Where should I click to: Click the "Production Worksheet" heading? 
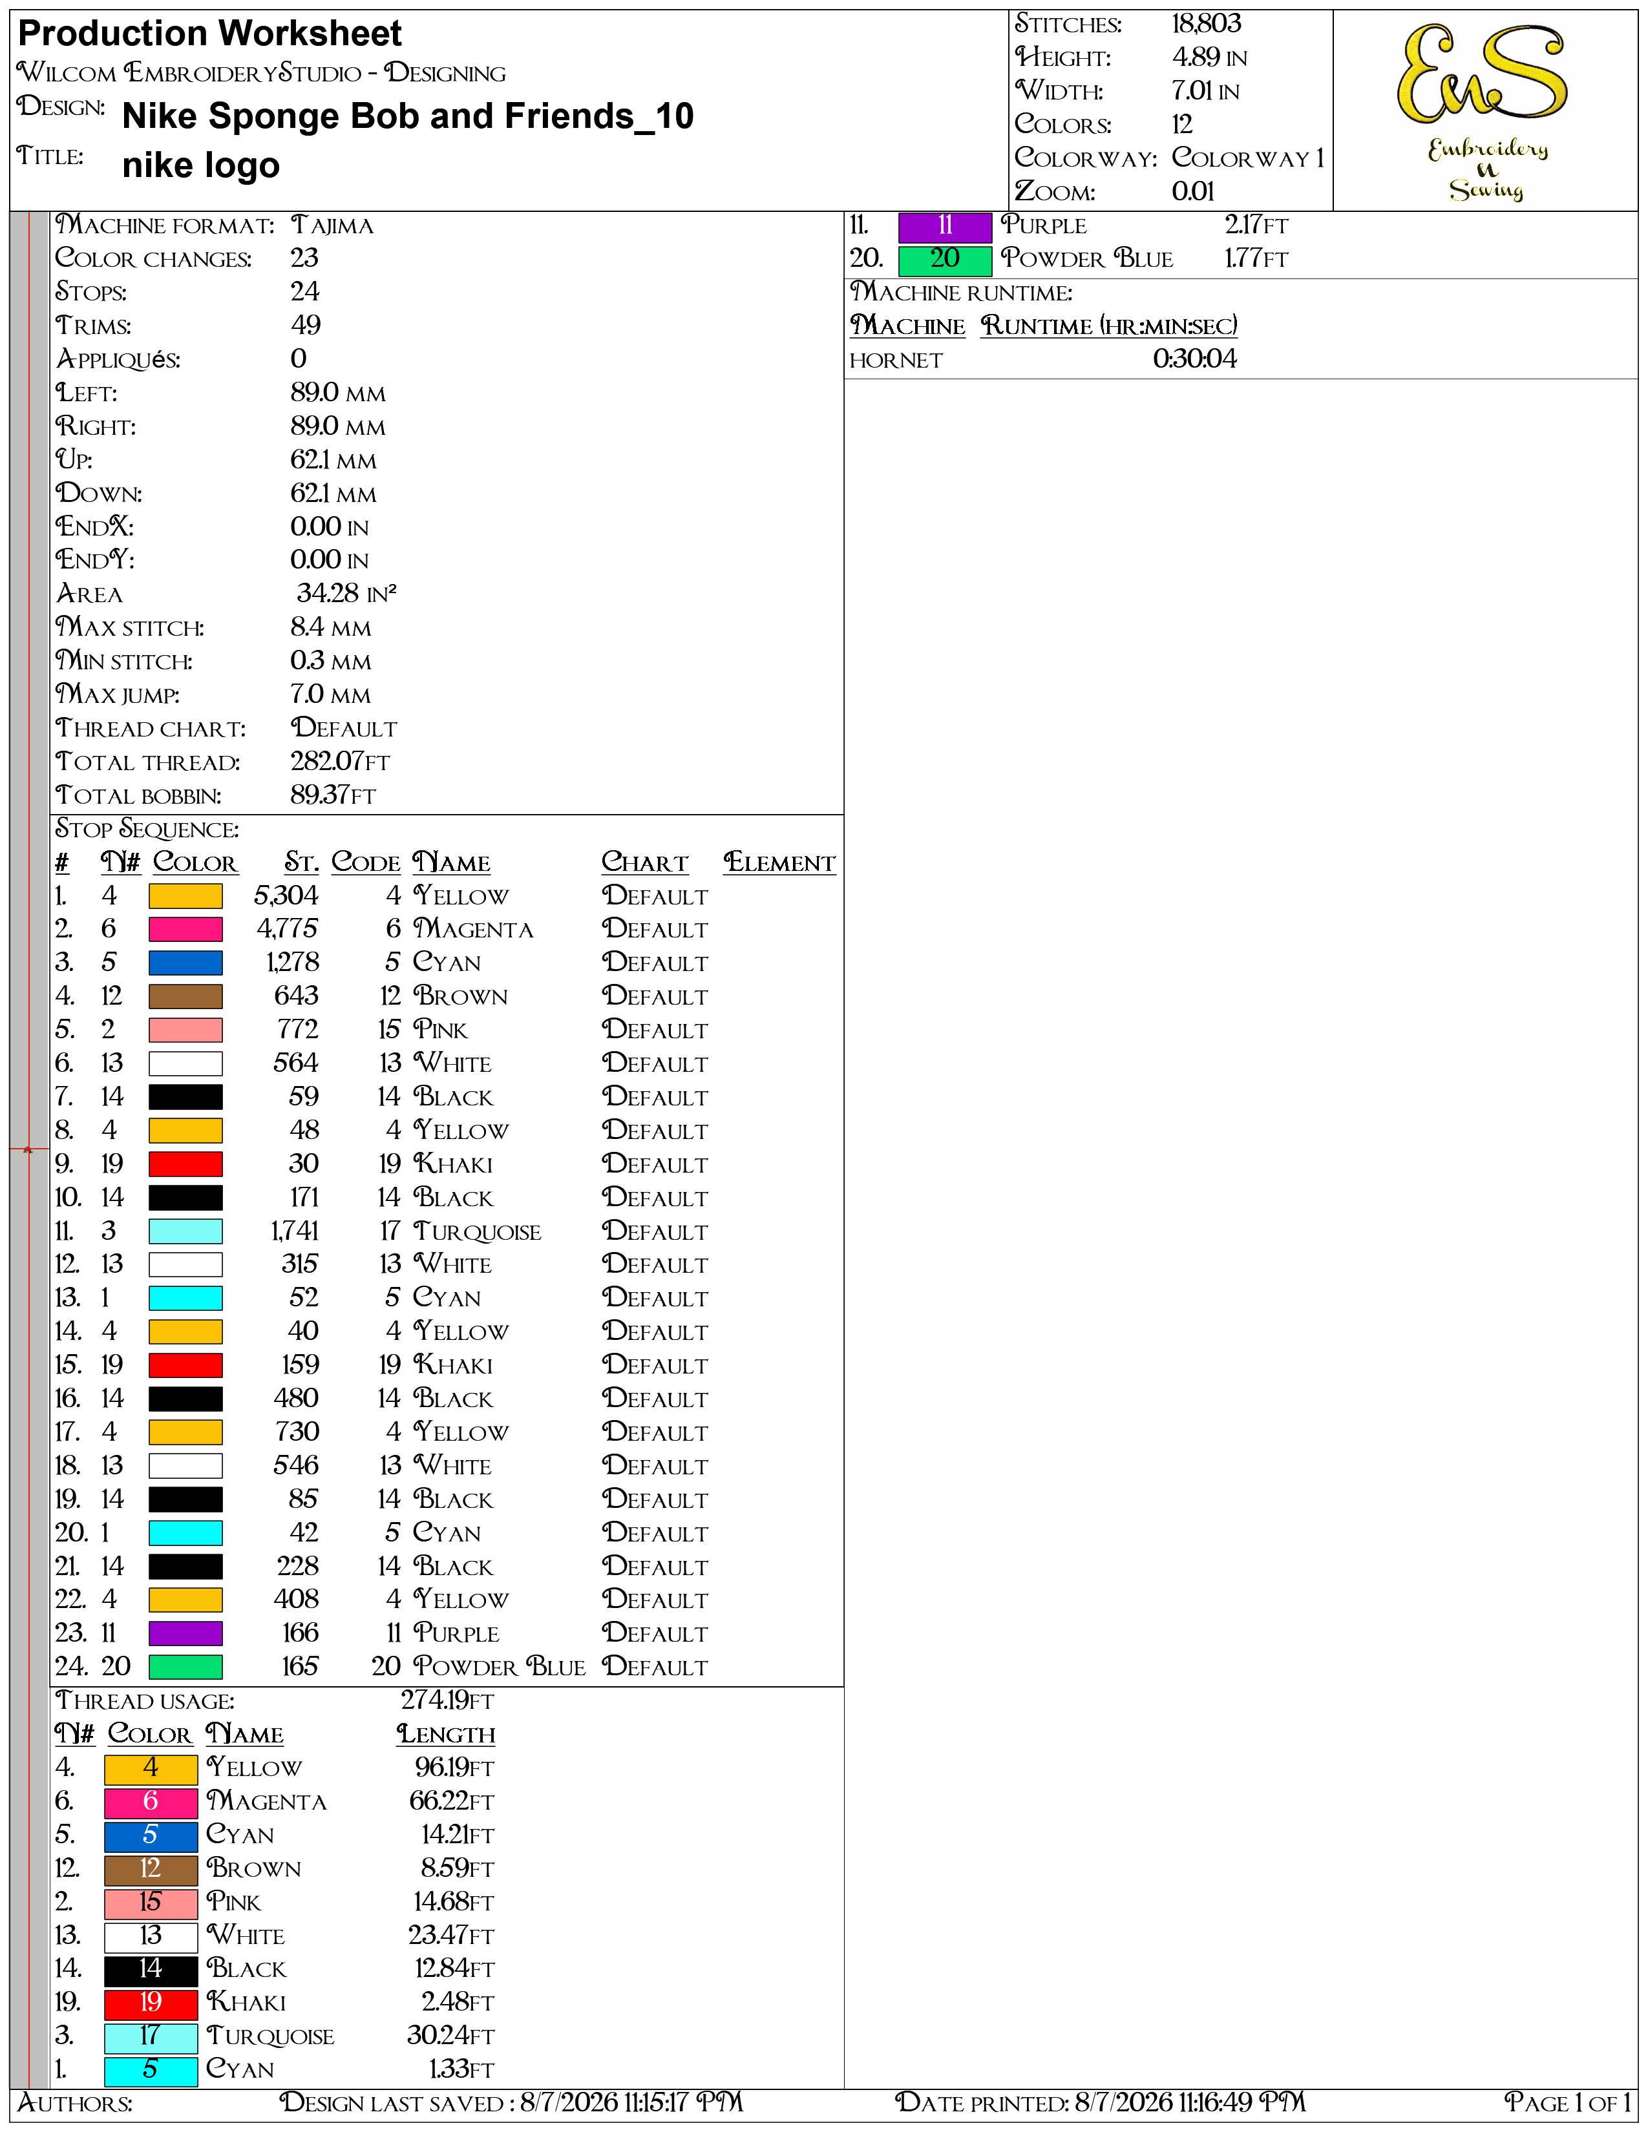pos(210,34)
